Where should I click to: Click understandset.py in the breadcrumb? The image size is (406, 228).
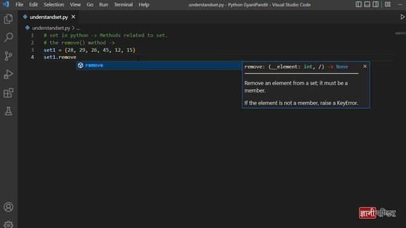pos(51,28)
